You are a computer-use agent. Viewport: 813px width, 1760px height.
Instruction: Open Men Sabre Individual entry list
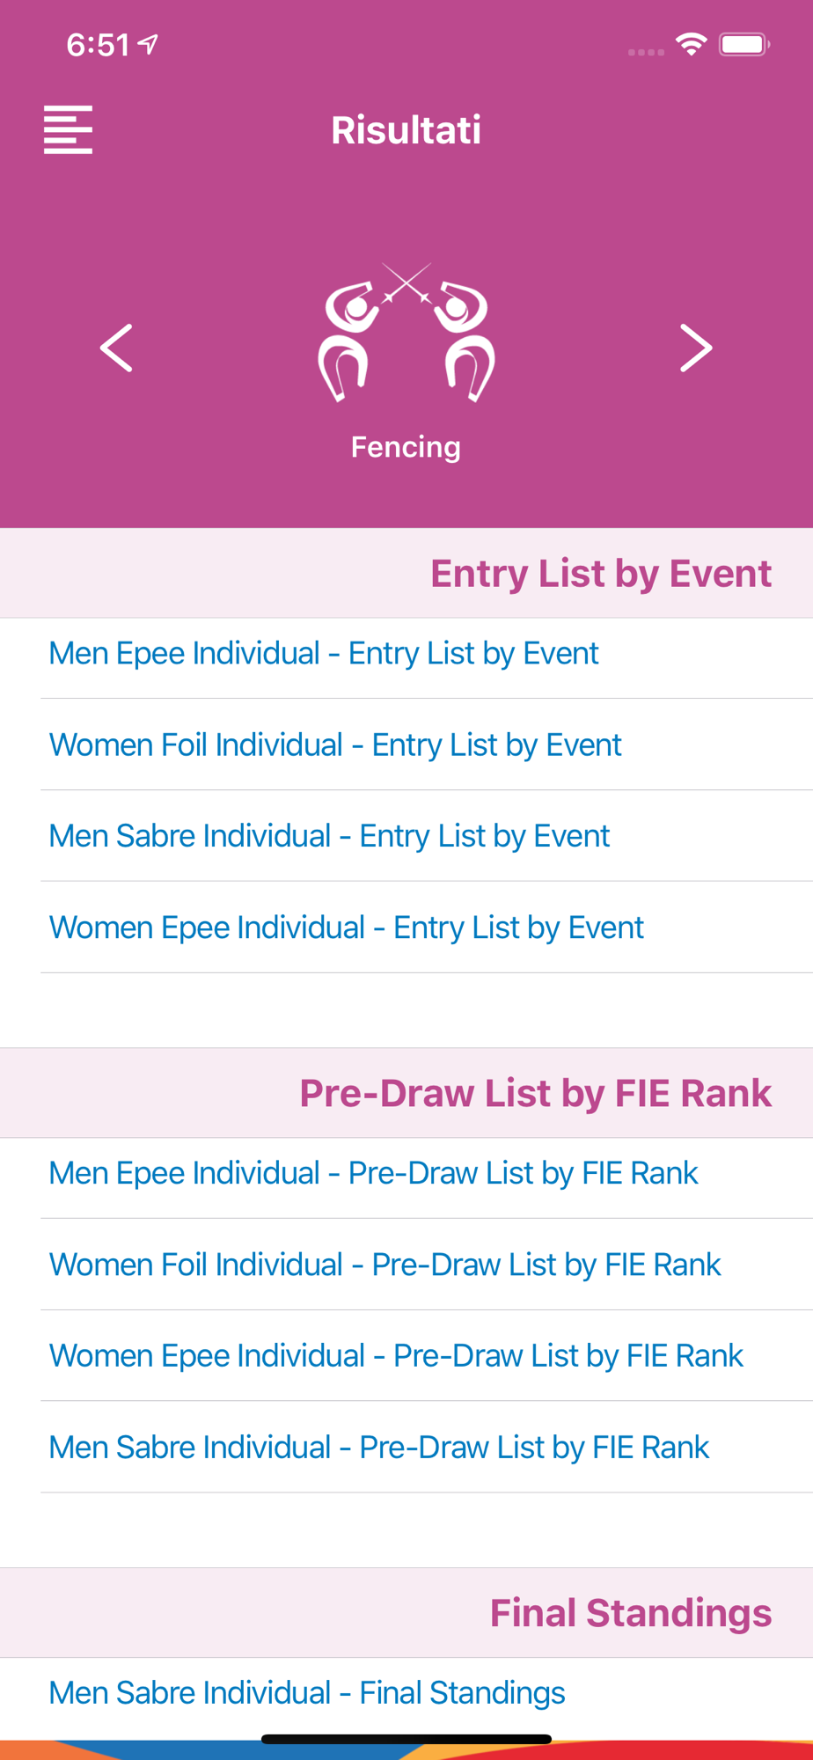[x=329, y=836]
